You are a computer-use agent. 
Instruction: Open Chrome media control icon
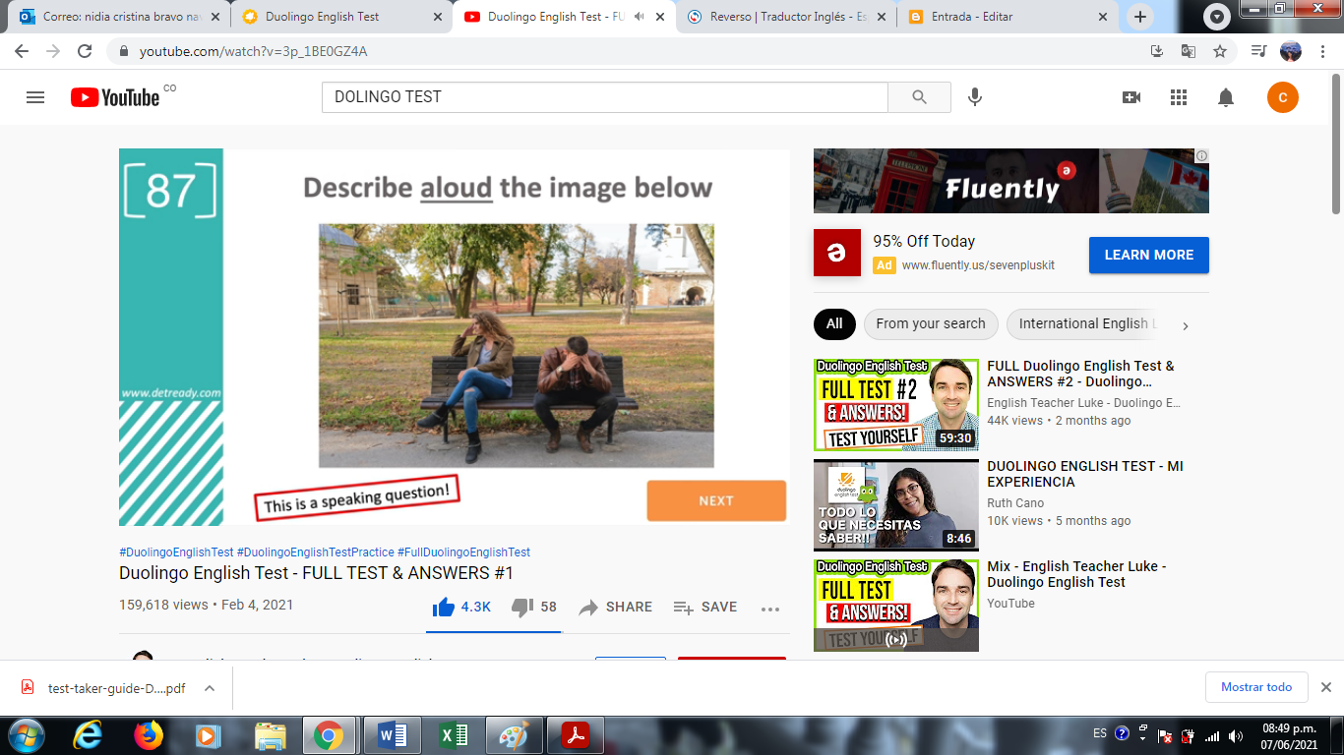coord(1258,51)
